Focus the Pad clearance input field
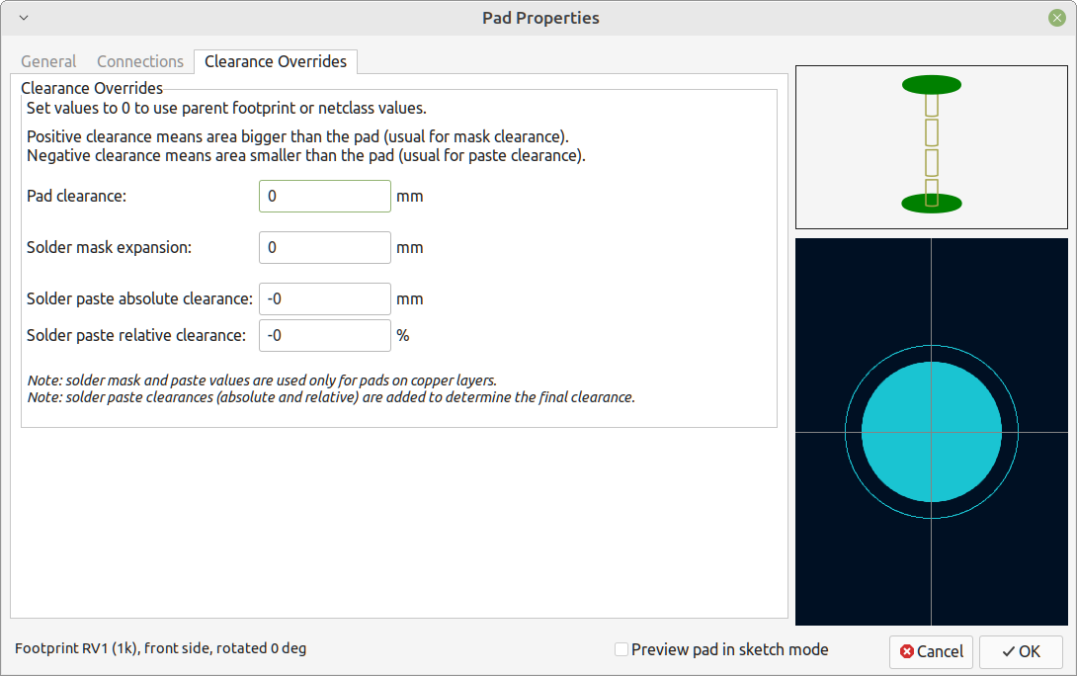This screenshot has width=1077, height=676. 325,197
